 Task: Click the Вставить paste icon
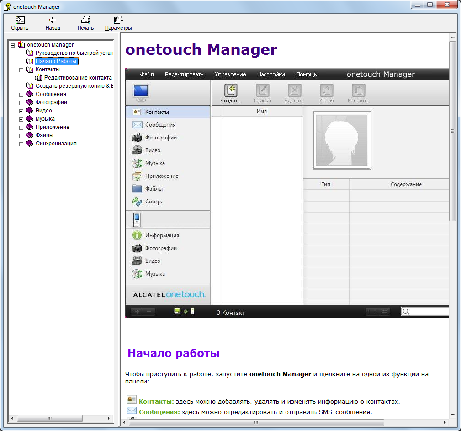point(358,90)
